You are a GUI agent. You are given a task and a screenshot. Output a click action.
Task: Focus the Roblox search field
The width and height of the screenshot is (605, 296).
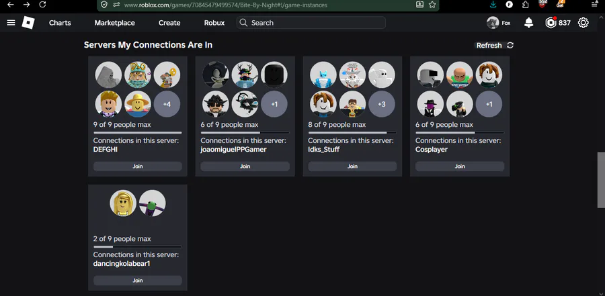click(311, 23)
